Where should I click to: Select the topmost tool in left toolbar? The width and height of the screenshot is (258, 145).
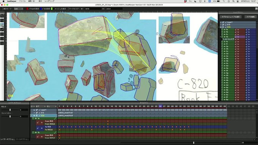tap(2, 16)
